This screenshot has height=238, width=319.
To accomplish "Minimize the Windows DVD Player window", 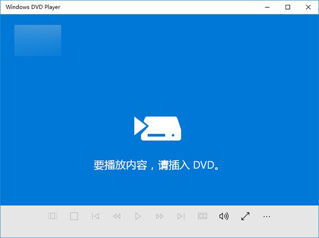I will tap(267, 7).
